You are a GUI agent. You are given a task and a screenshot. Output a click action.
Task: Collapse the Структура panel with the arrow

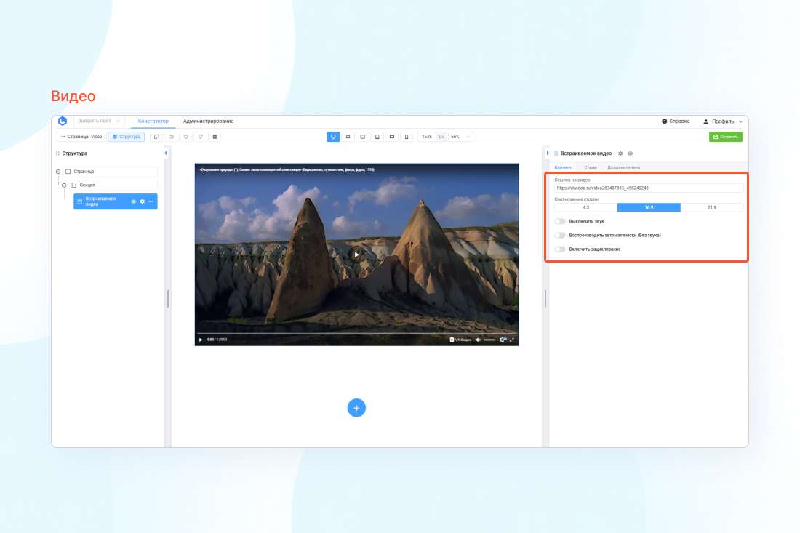pyautogui.click(x=166, y=153)
